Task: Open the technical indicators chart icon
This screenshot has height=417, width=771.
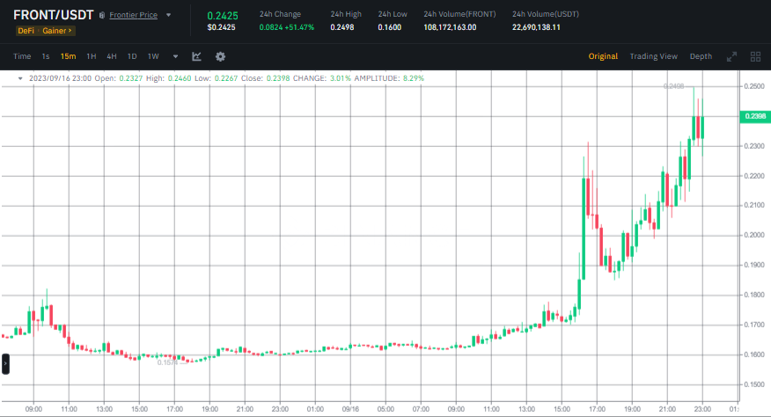Action: coord(196,56)
